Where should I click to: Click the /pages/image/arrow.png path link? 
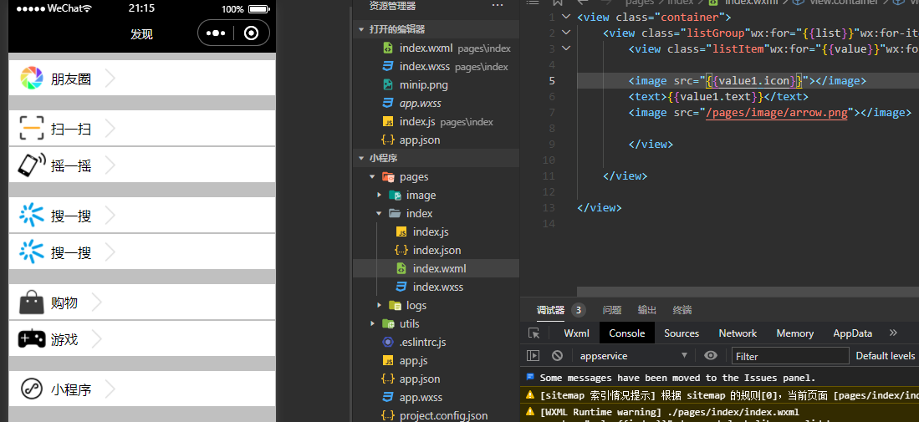[777, 112]
